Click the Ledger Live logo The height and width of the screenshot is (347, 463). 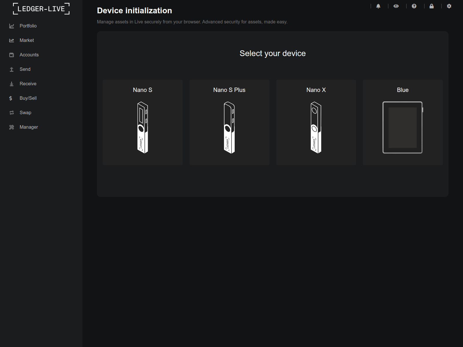click(x=41, y=9)
